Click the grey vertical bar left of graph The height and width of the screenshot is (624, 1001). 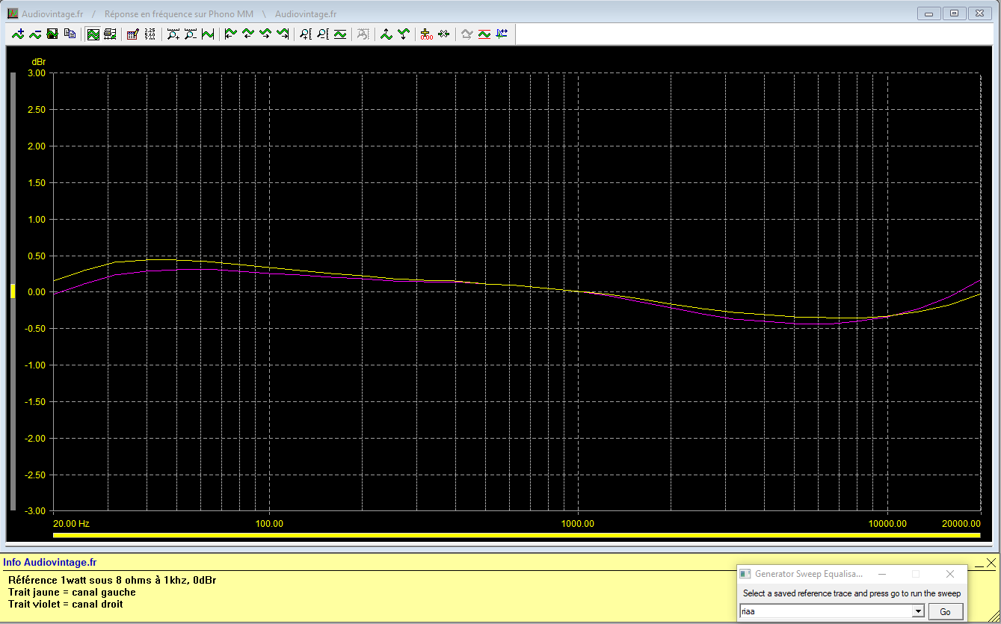(12, 292)
